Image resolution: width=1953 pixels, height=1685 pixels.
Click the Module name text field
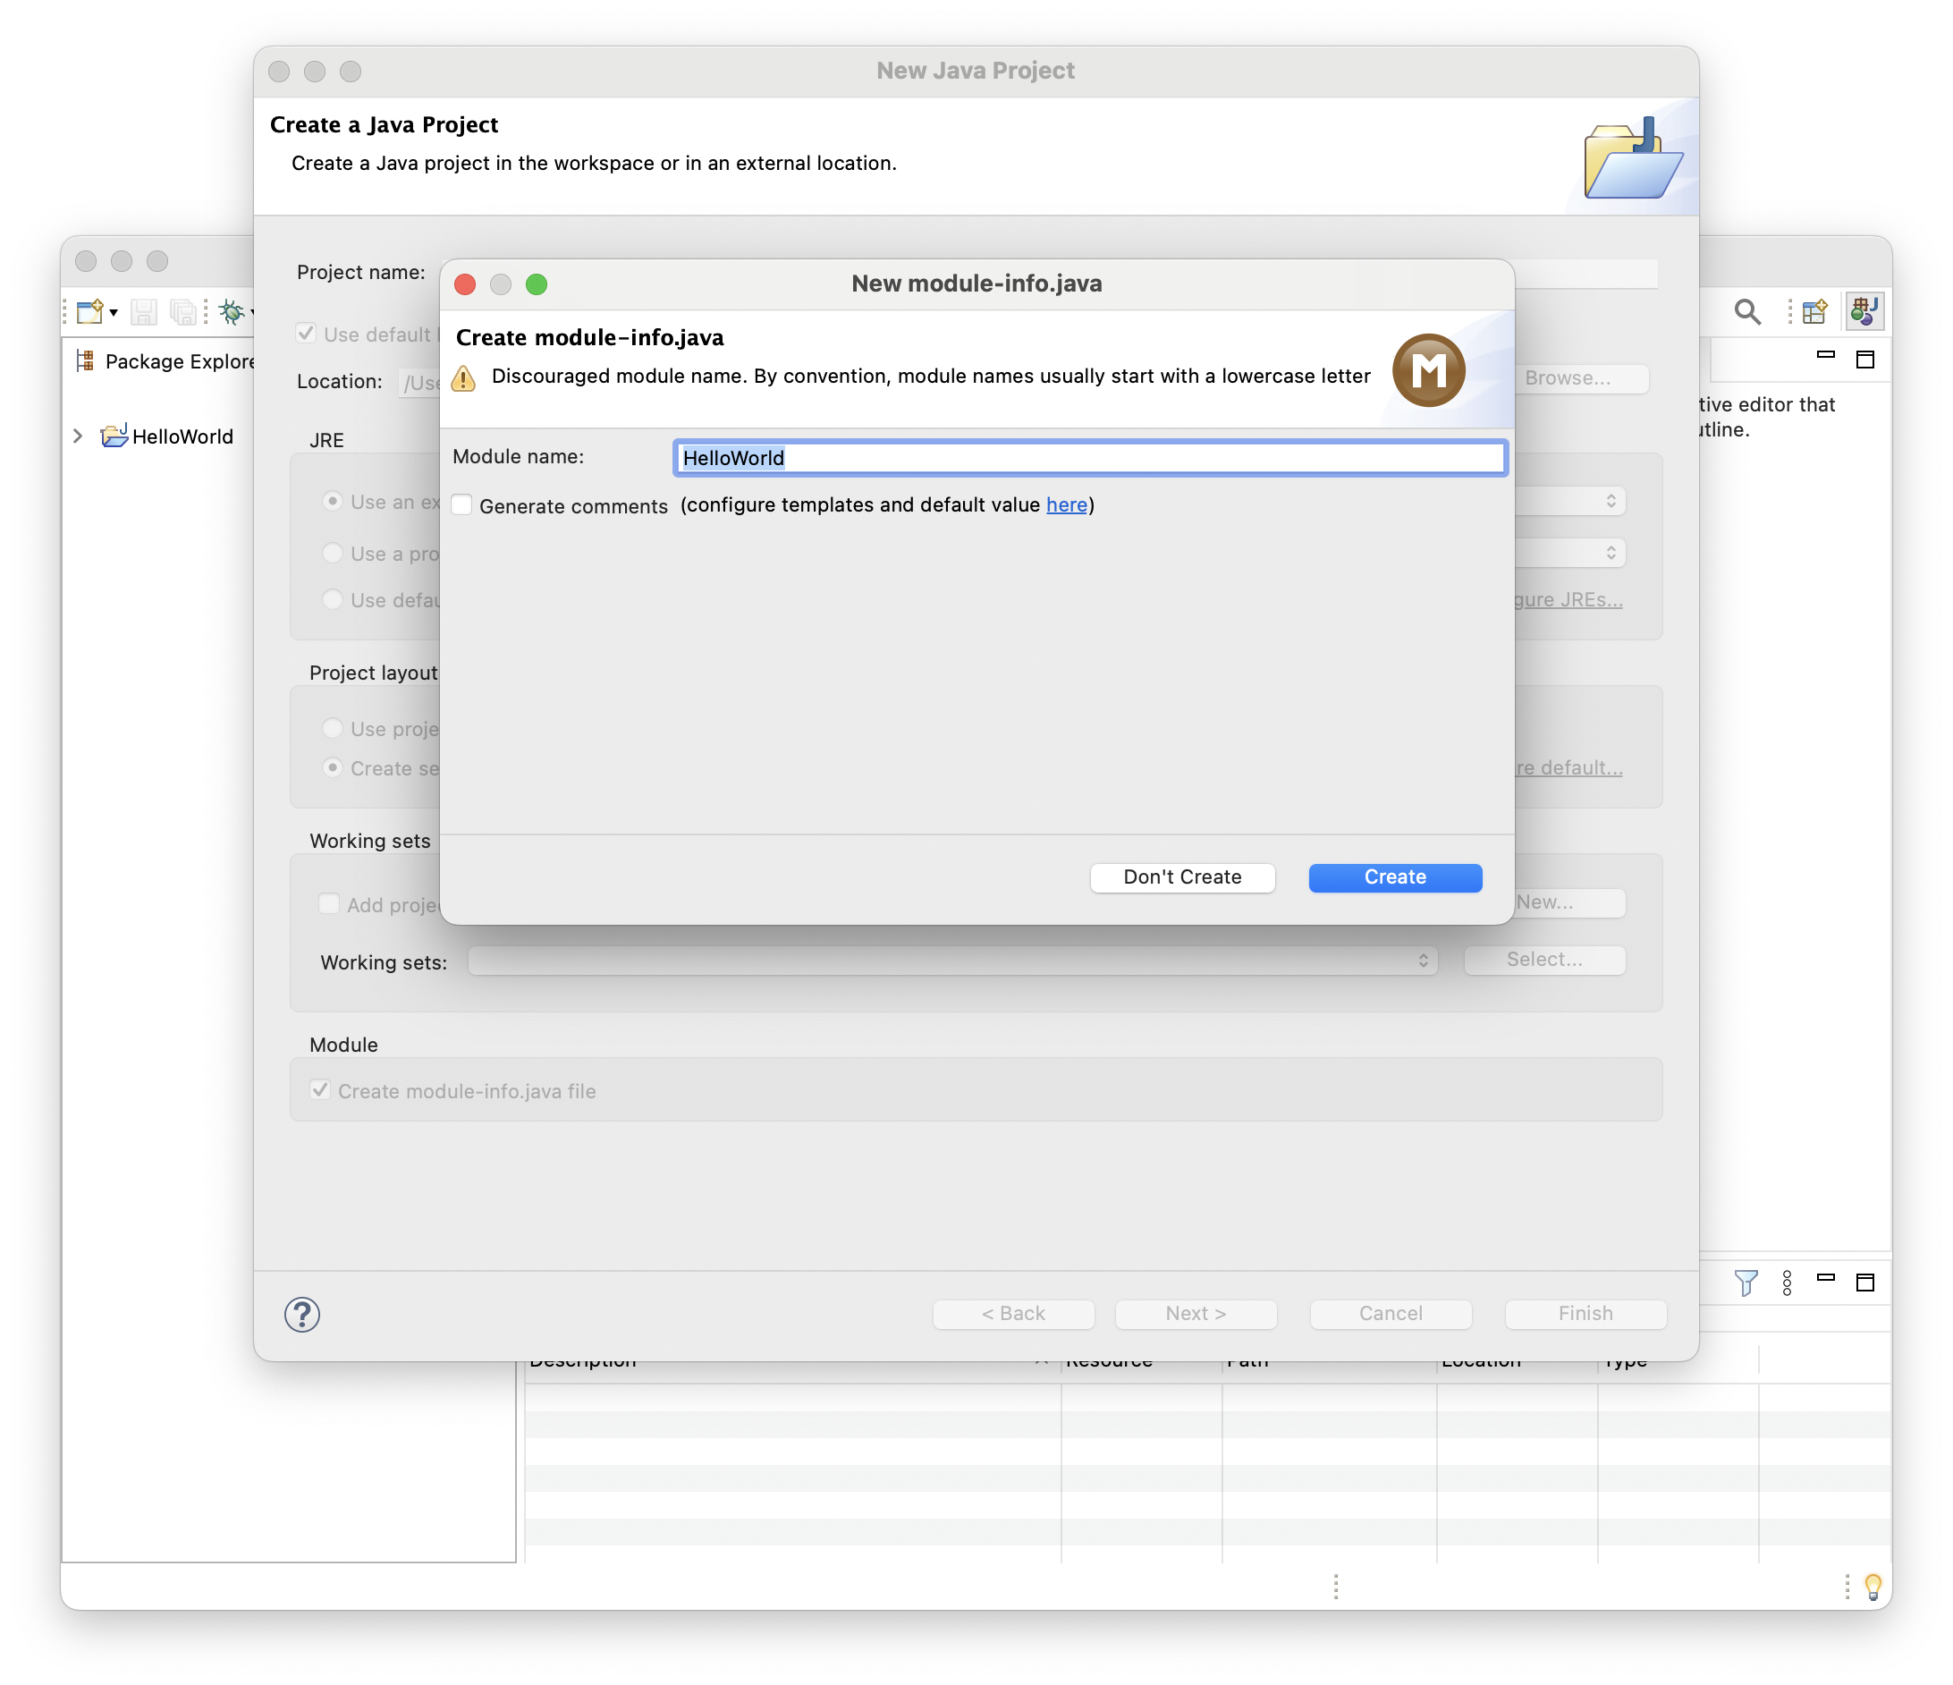[1089, 458]
